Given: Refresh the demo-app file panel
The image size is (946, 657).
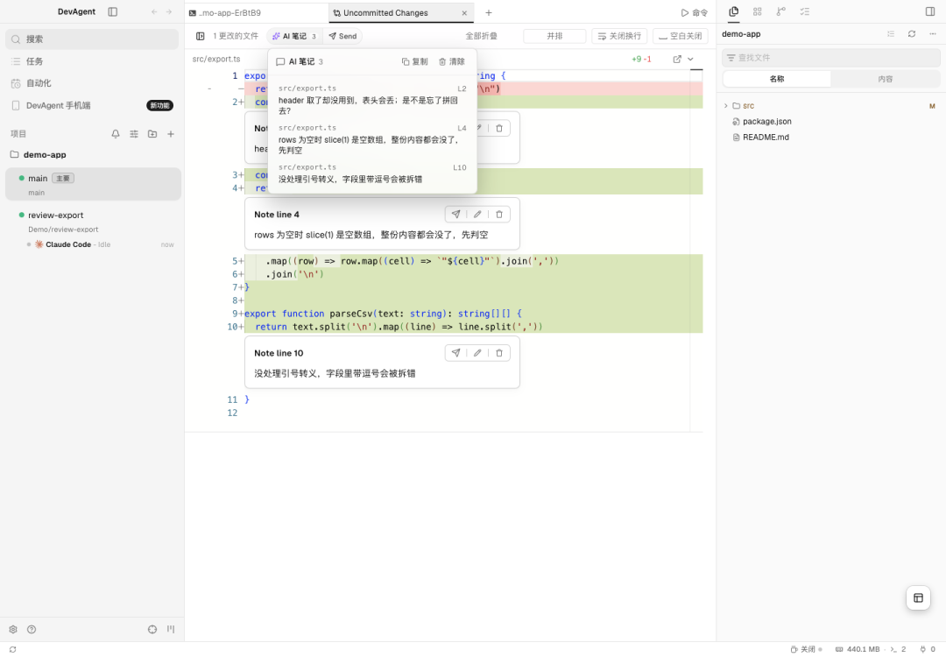Looking at the screenshot, I should click(912, 34).
